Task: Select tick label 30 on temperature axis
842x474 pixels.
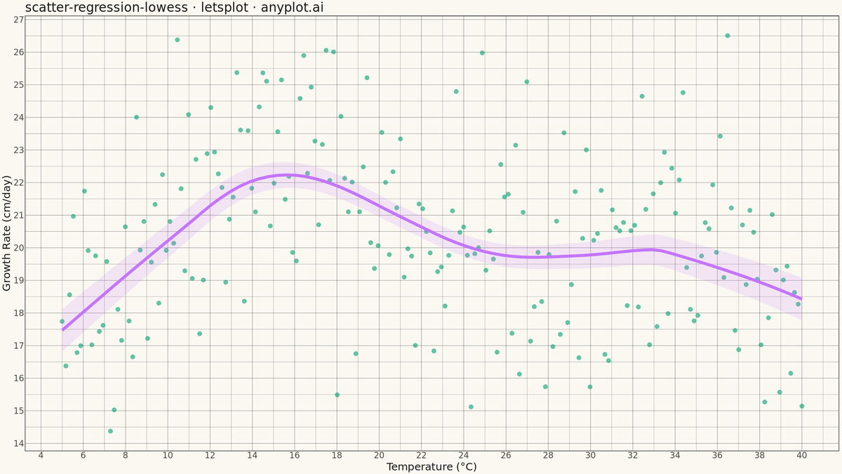Action: click(x=590, y=455)
